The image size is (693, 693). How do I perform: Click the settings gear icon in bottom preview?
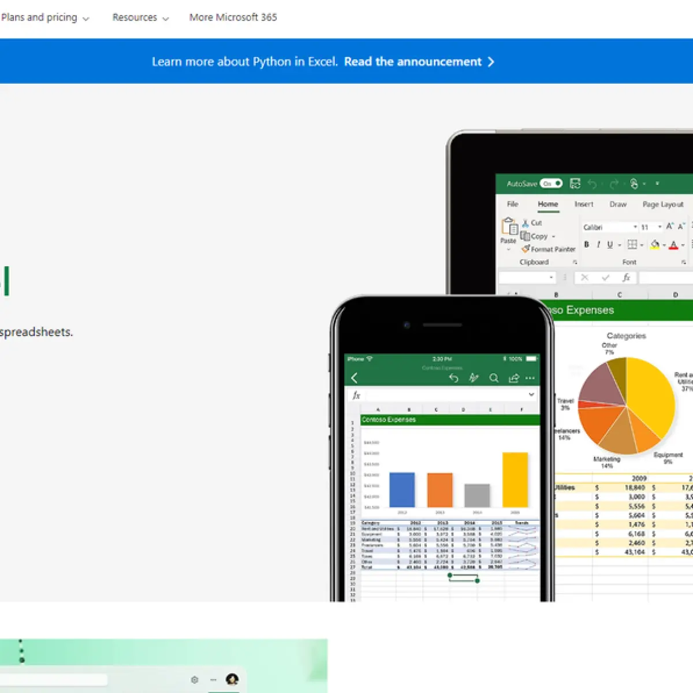click(x=195, y=680)
